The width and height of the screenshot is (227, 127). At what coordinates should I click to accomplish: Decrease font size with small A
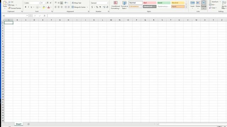(x=50, y=3)
